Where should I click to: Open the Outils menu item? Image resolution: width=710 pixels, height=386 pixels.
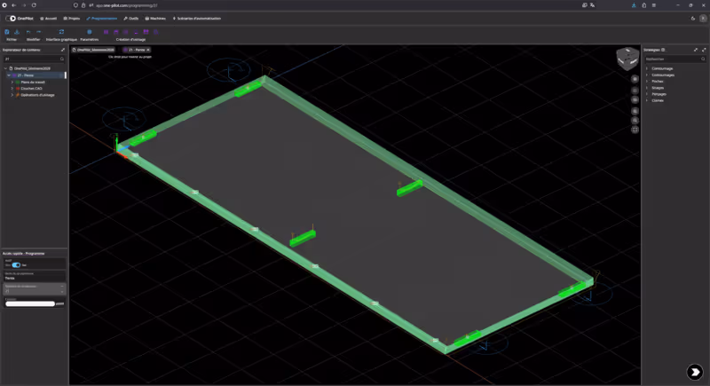[130, 19]
